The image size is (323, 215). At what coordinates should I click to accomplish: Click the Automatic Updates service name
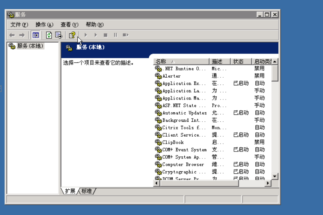tap(185, 113)
